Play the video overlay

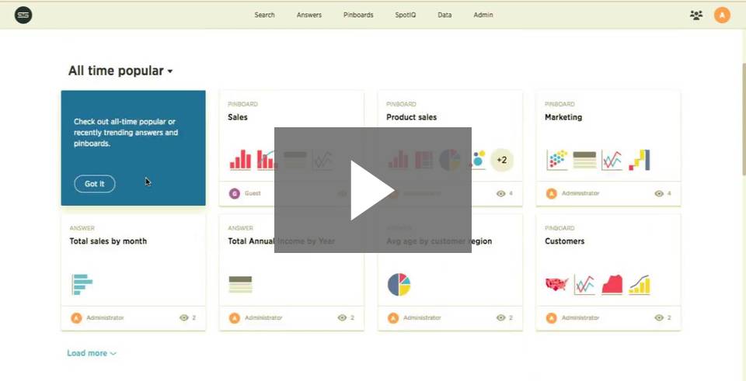point(372,190)
